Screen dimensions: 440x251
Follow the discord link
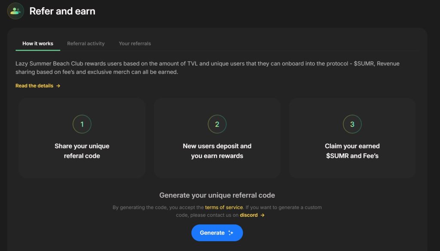(249, 215)
